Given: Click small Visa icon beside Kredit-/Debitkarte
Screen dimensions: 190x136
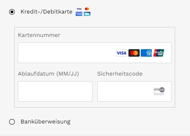Looking at the screenshot, I should point(79,9).
